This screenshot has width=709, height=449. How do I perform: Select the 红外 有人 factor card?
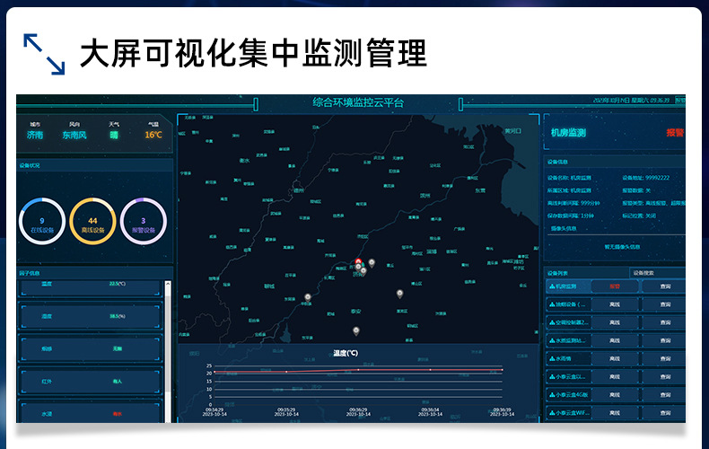tap(91, 381)
